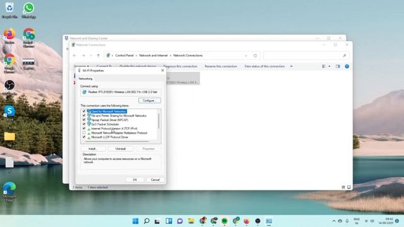The image size is (404, 227).
Task: Launch WhatsApp from the desktop
Action: click(28, 10)
